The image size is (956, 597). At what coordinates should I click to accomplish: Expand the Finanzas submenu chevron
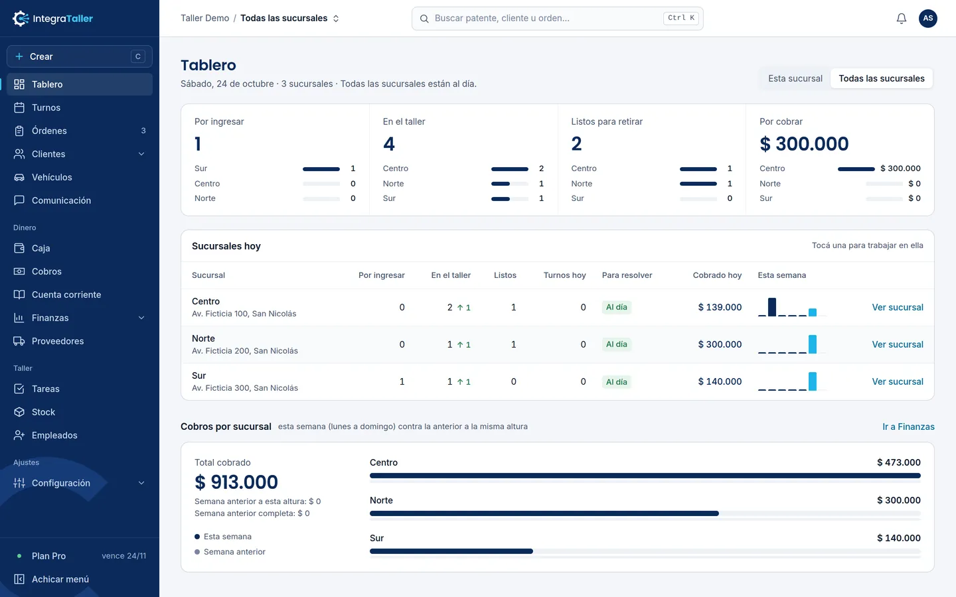click(x=141, y=318)
